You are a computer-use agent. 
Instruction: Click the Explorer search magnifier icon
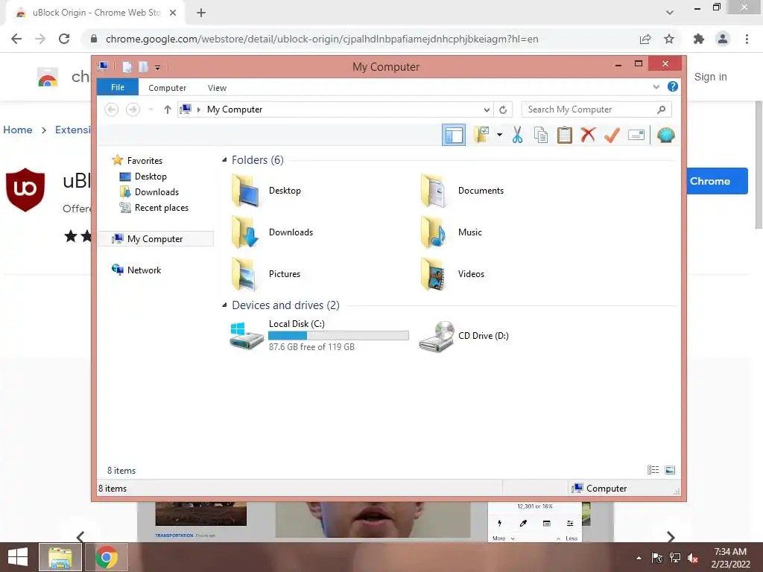coord(661,109)
